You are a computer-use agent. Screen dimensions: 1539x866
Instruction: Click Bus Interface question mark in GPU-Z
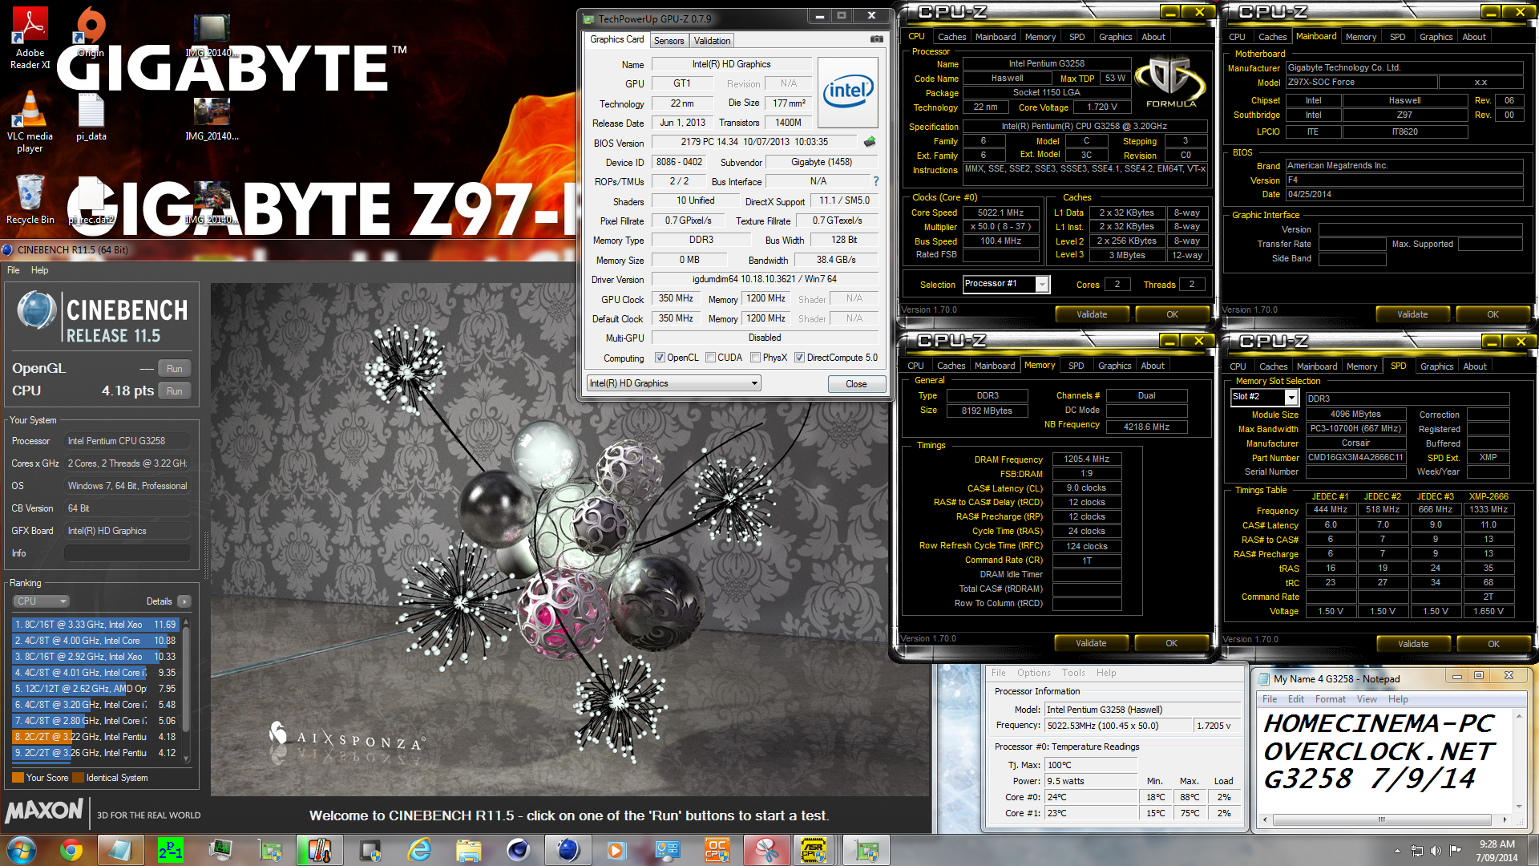(876, 181)
